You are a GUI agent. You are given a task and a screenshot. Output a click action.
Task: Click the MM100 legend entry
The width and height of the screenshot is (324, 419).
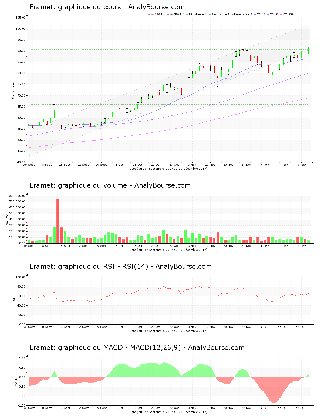[286, 14]
